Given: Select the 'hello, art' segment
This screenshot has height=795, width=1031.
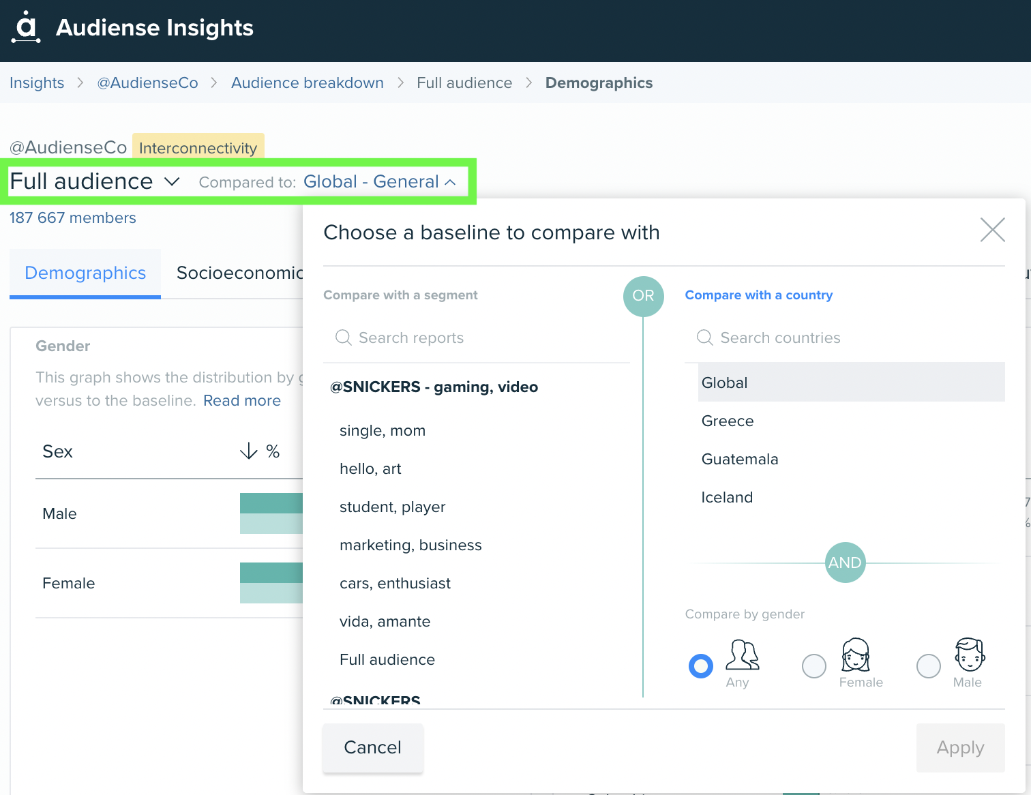Looking at the screenshot, I should 370,468.
